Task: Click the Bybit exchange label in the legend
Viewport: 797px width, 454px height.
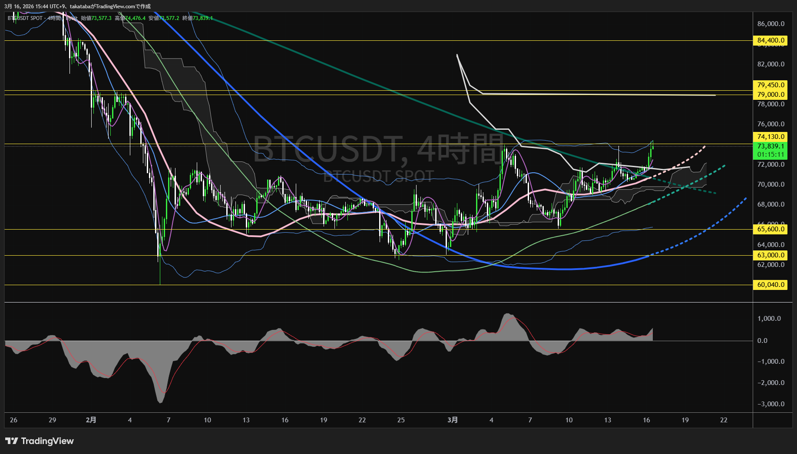Action: 72,18
